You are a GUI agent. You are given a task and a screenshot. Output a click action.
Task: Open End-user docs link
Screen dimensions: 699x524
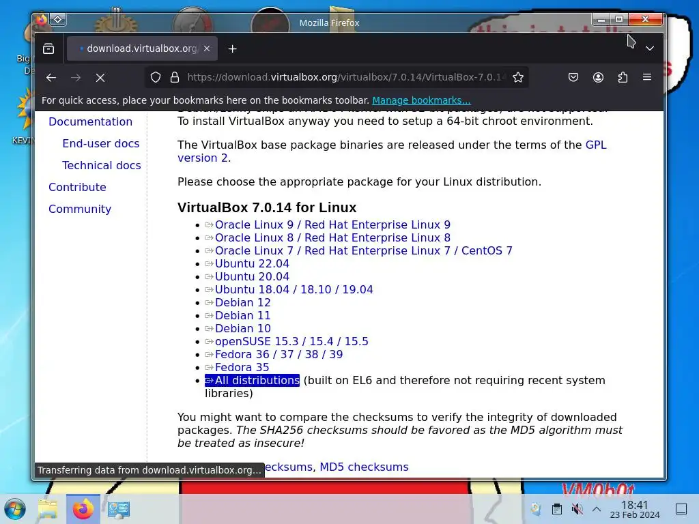[x=101, y=143]
